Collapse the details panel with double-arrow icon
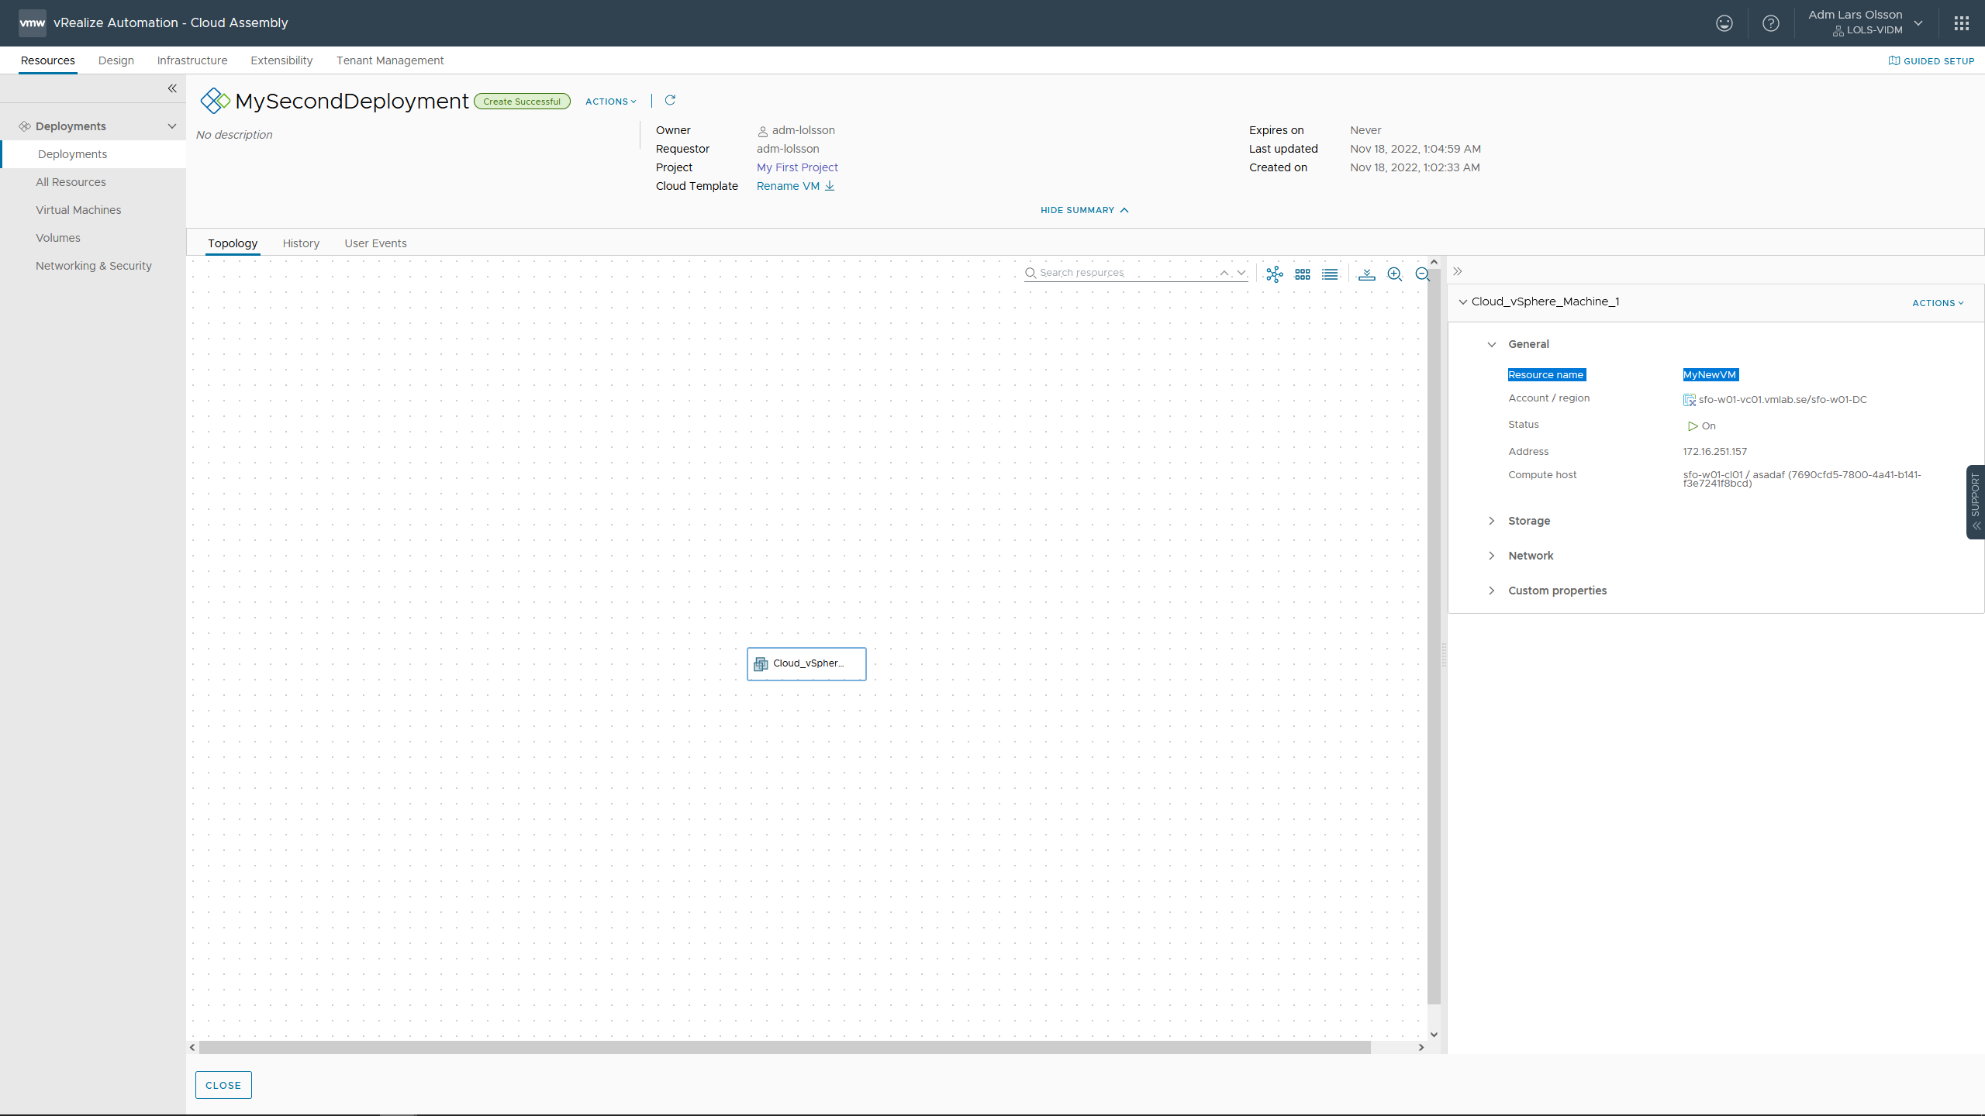This screenshot has height=1116, width=1985. pos(1458,271)
